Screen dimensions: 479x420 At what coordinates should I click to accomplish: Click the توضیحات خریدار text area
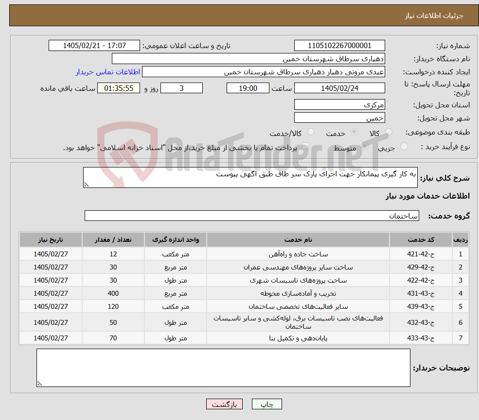[x=223, y=368]
